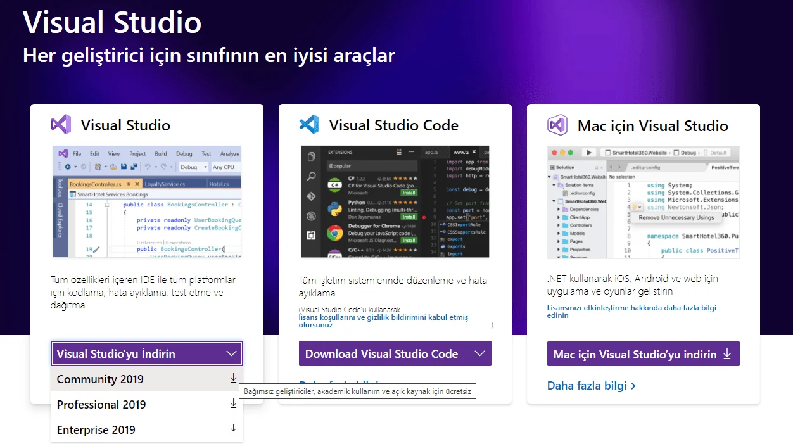Click the 'Bağımsız geliştiriciler' tooltip text

point(358,391)
